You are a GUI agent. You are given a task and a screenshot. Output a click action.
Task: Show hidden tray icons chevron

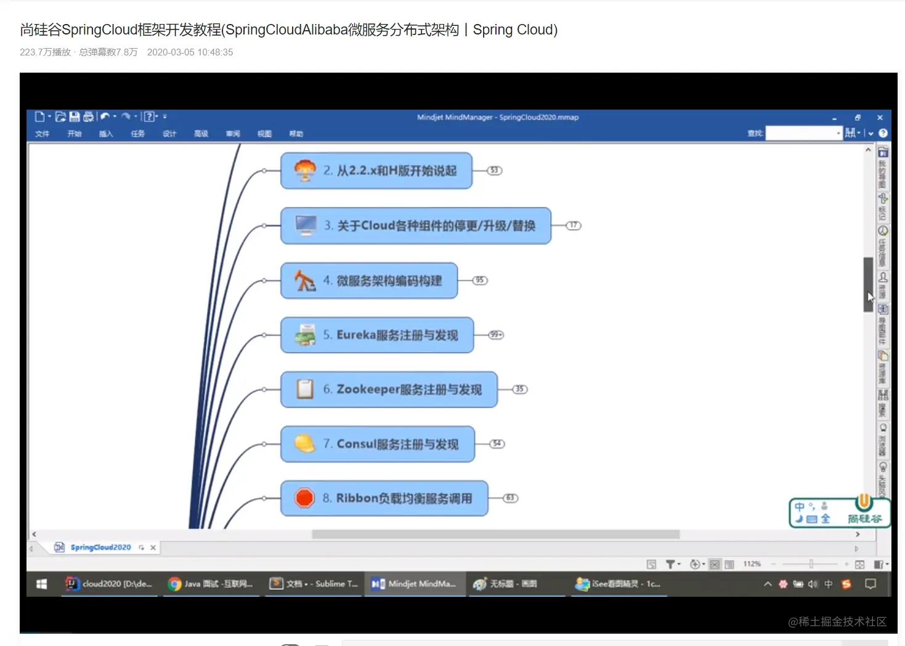[x=768, y=584]
